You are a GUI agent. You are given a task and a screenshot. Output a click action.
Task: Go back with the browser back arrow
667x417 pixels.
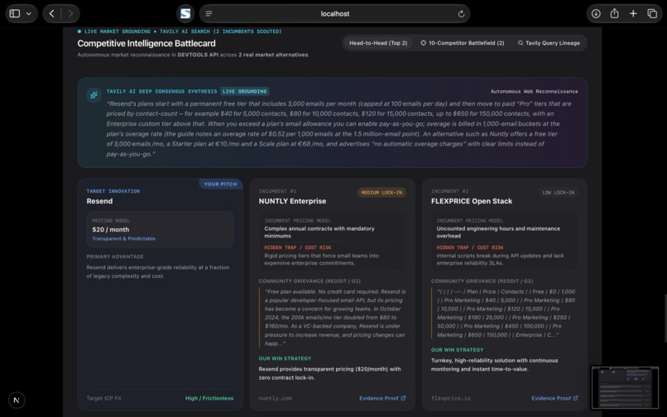tap(51, 13)
